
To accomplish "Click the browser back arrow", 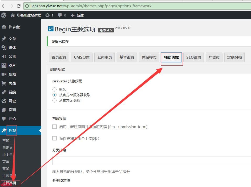I will pos(4,6).
